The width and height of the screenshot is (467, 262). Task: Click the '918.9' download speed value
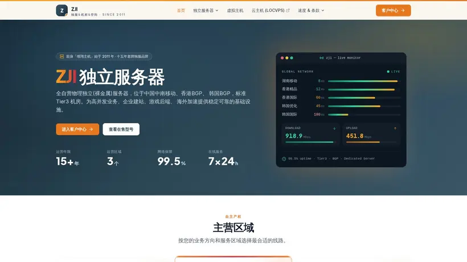pyautogui.click(x=294, y=136)
